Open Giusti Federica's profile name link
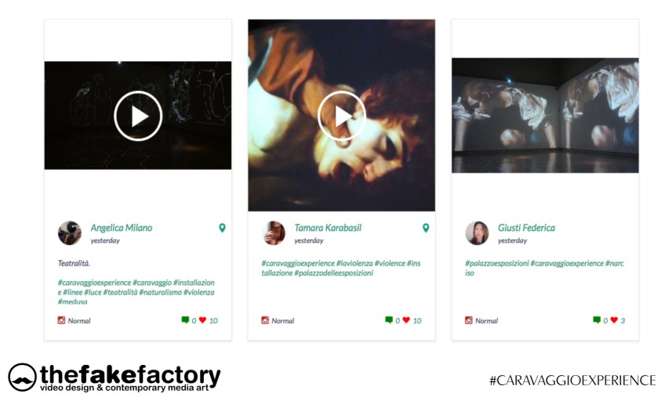The image size is (665, 397). (x=526, y=228)
